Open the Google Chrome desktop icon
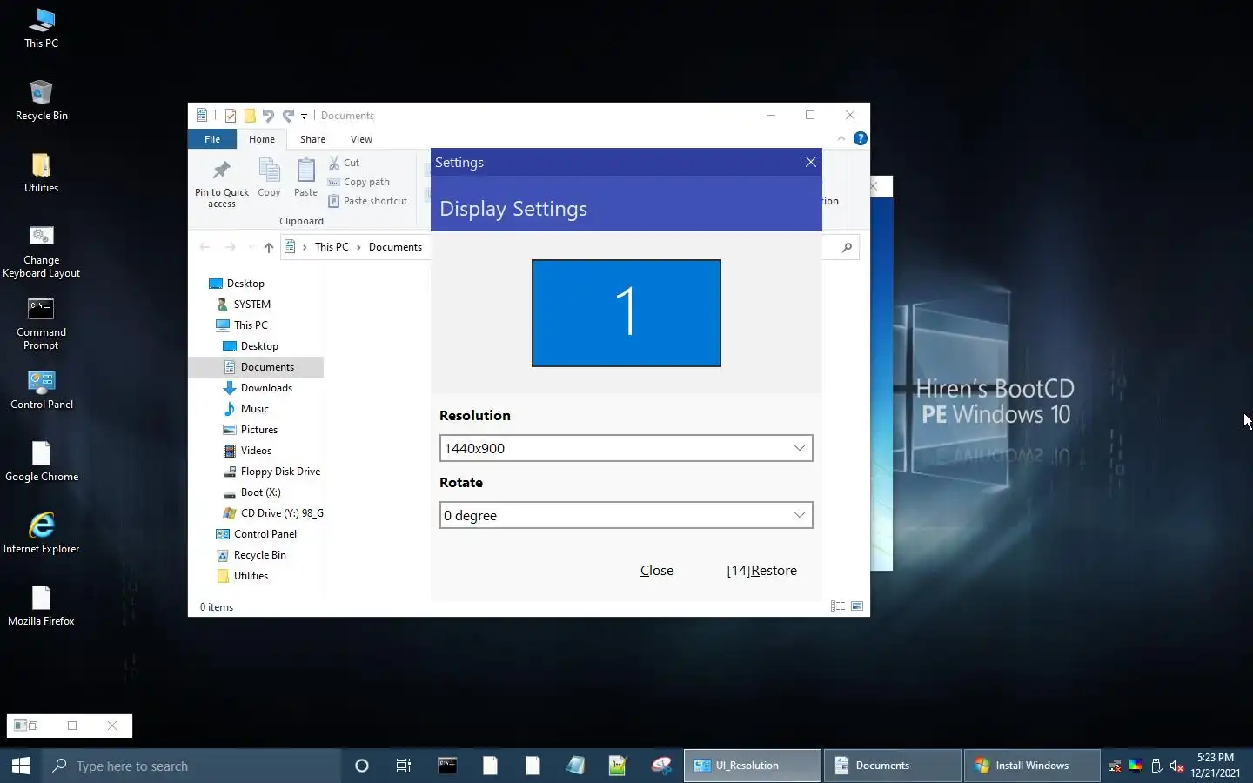This screenshot has height=783, width=1253. click(41, 462)
